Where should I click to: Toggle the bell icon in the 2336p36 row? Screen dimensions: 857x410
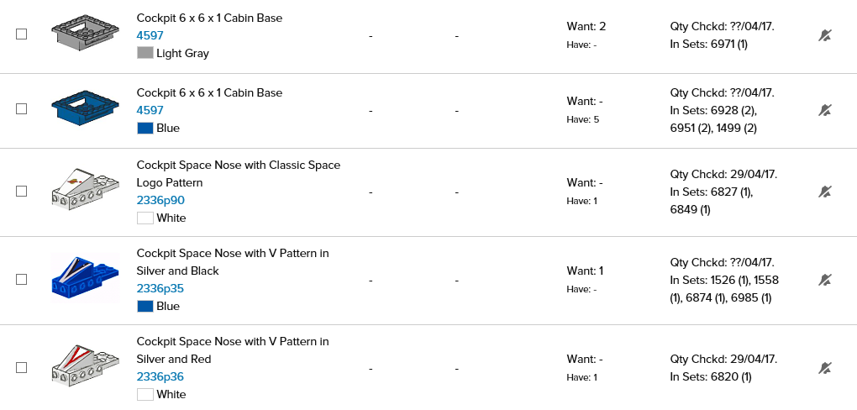[825, 368]
